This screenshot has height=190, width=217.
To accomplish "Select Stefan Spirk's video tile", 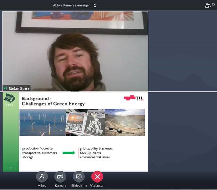I will point(75,51).
